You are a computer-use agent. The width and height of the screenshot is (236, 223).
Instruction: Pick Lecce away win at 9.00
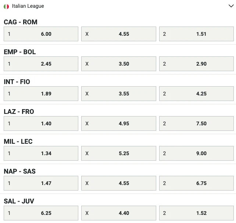coord(196,153)
